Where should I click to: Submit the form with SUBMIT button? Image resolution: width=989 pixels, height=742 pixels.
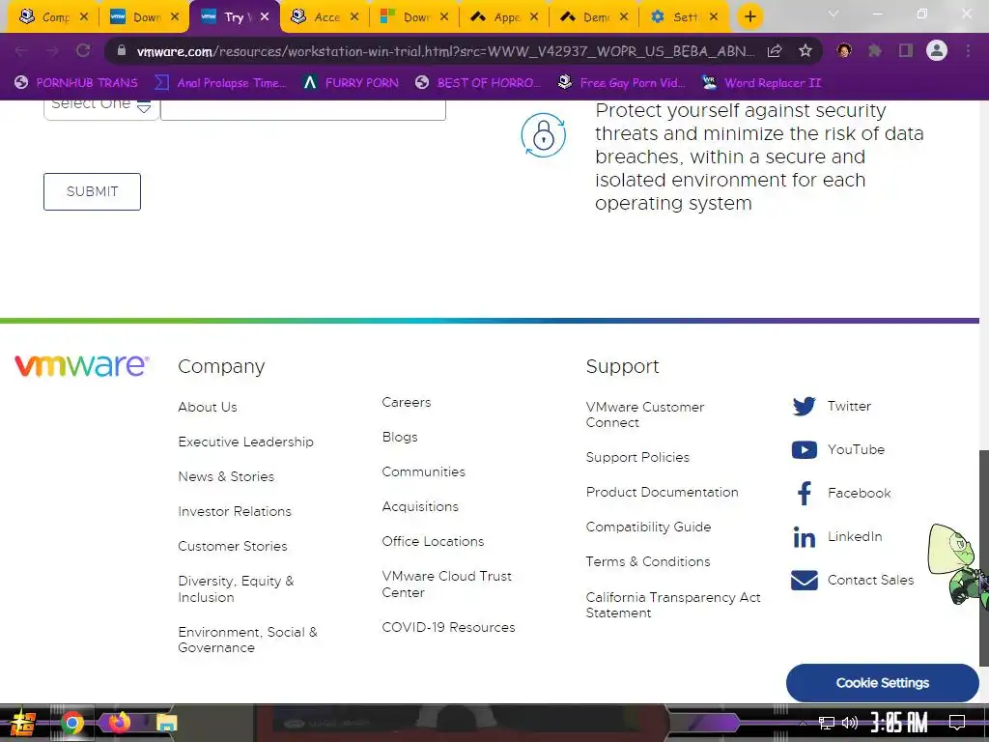point(92,192)
